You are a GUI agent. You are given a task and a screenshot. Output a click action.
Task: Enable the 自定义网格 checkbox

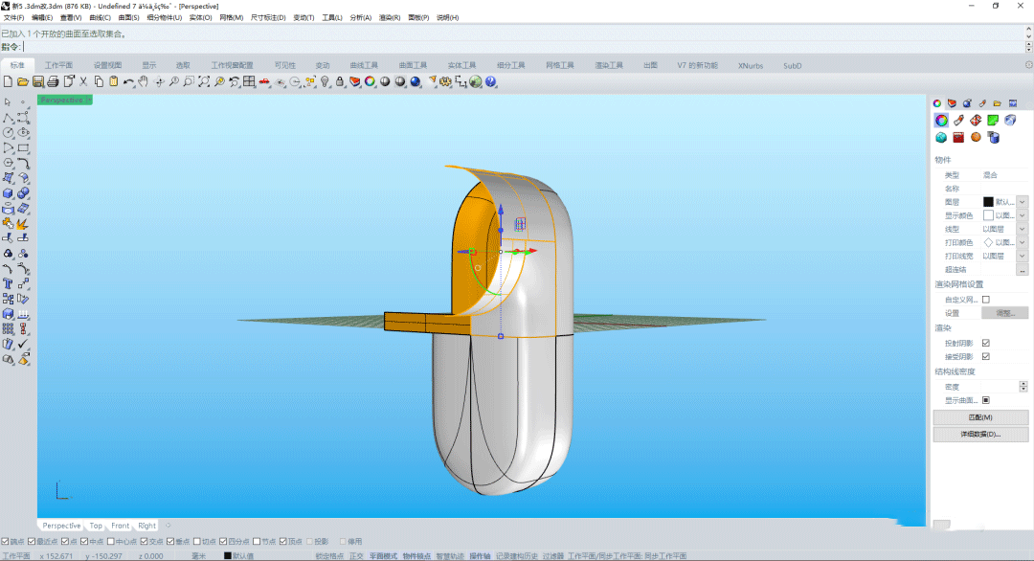click(x=986, y=300)
